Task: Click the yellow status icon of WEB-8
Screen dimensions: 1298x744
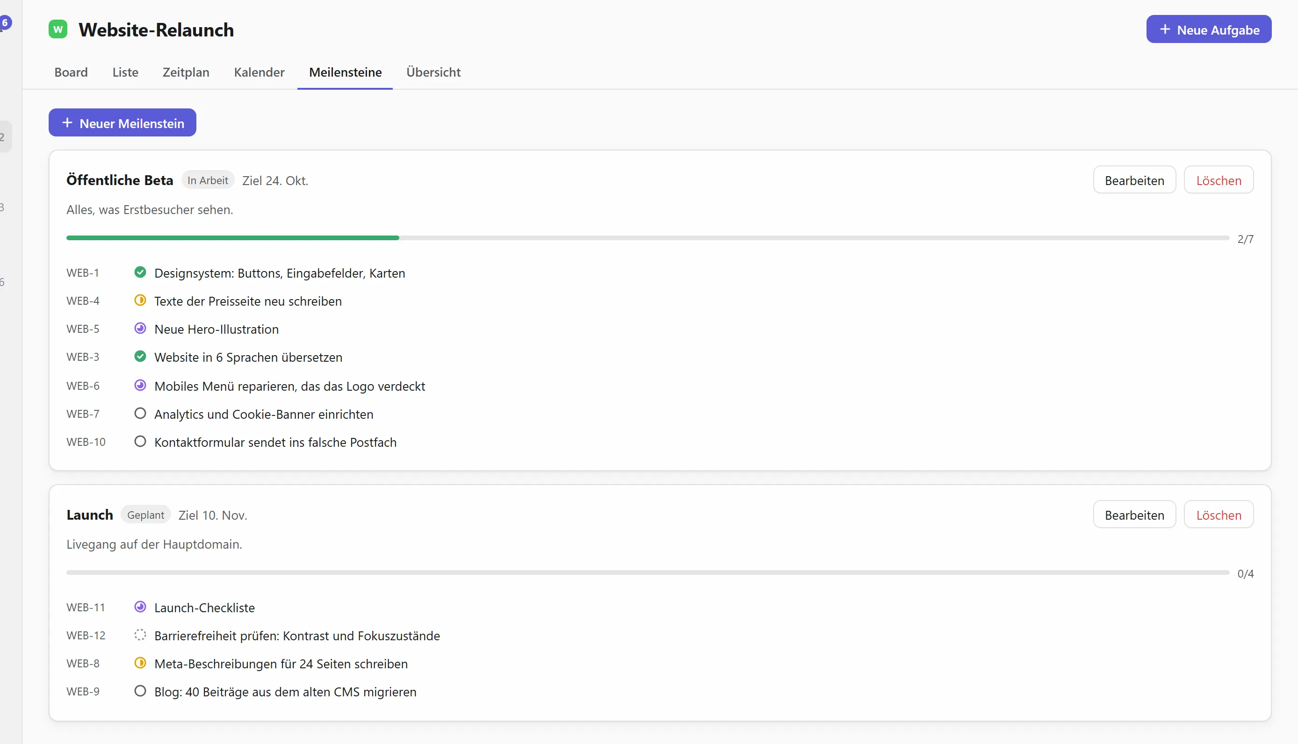Action: coord(140,663)
